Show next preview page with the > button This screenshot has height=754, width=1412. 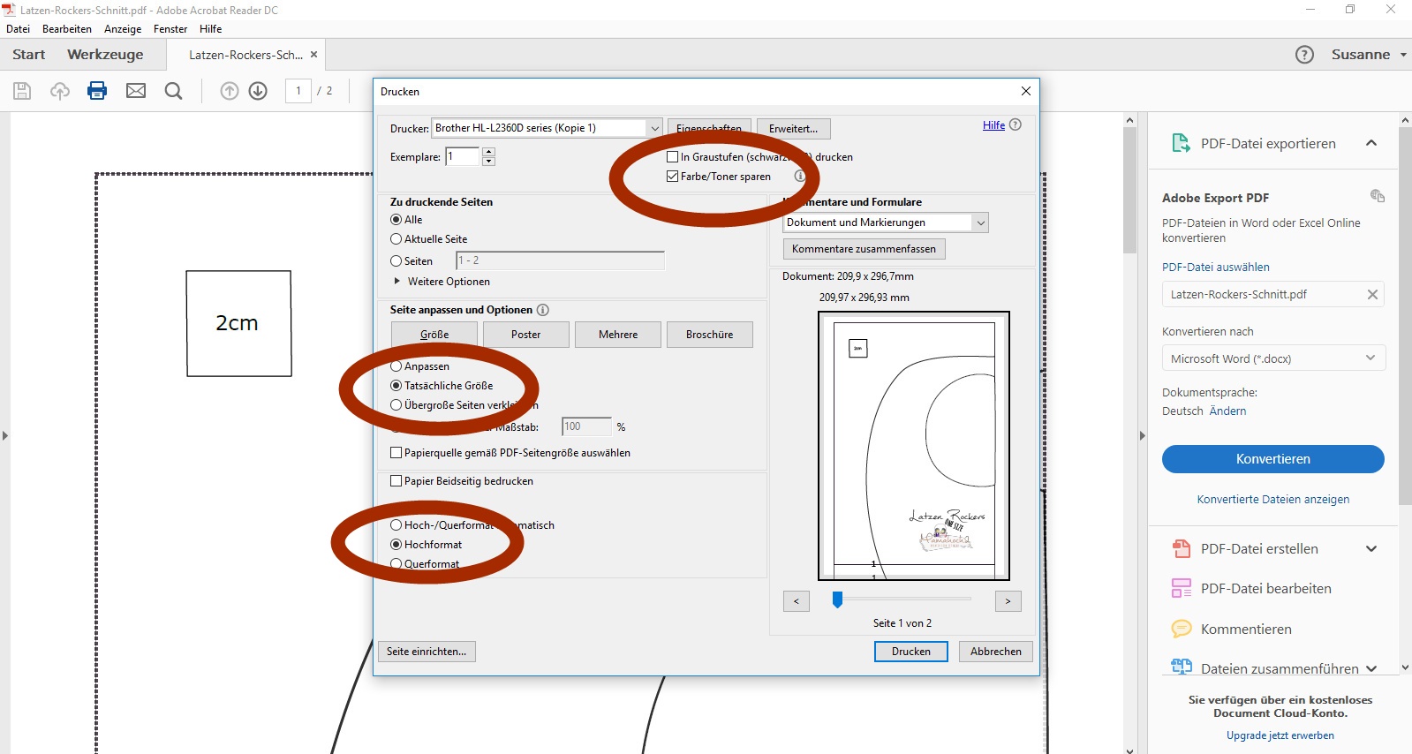(x=1008, y=601)
